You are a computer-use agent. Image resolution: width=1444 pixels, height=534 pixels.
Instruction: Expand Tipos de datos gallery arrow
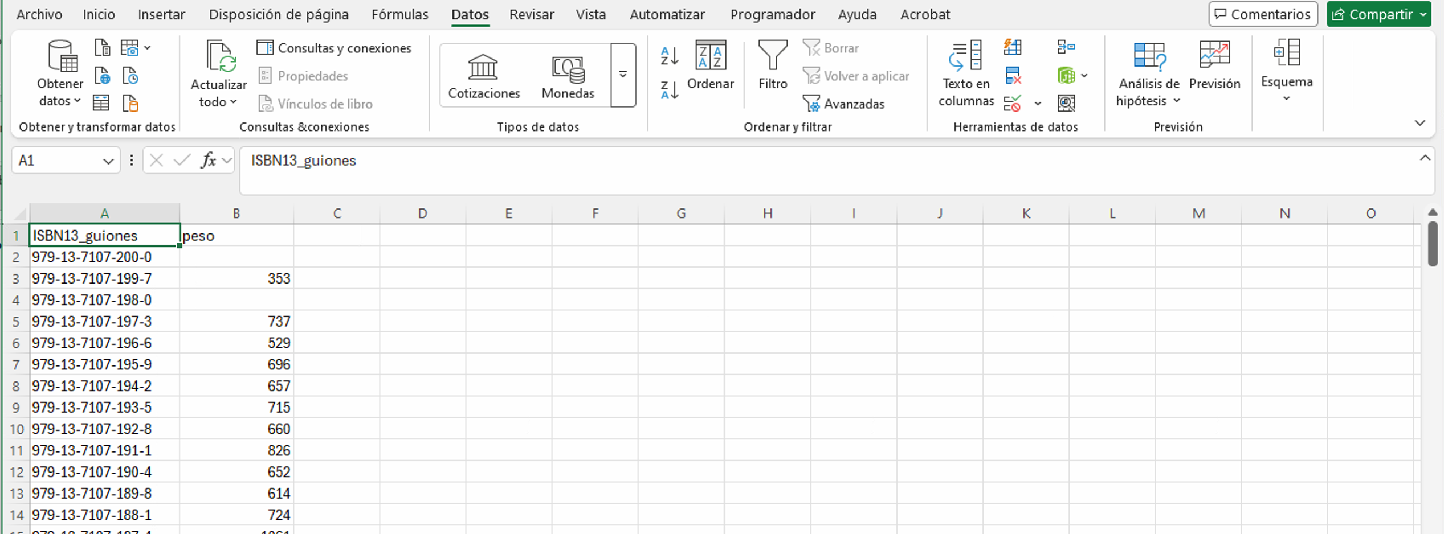click(623, 75)
